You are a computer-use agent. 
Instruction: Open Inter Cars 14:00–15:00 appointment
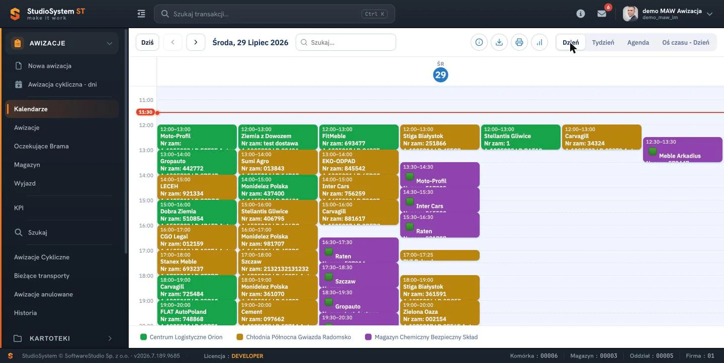[359, 187]
